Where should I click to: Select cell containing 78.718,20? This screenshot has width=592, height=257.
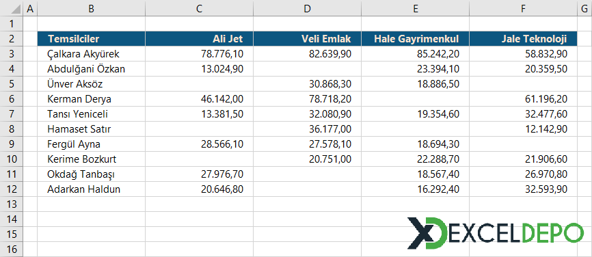tap(308, 99)
